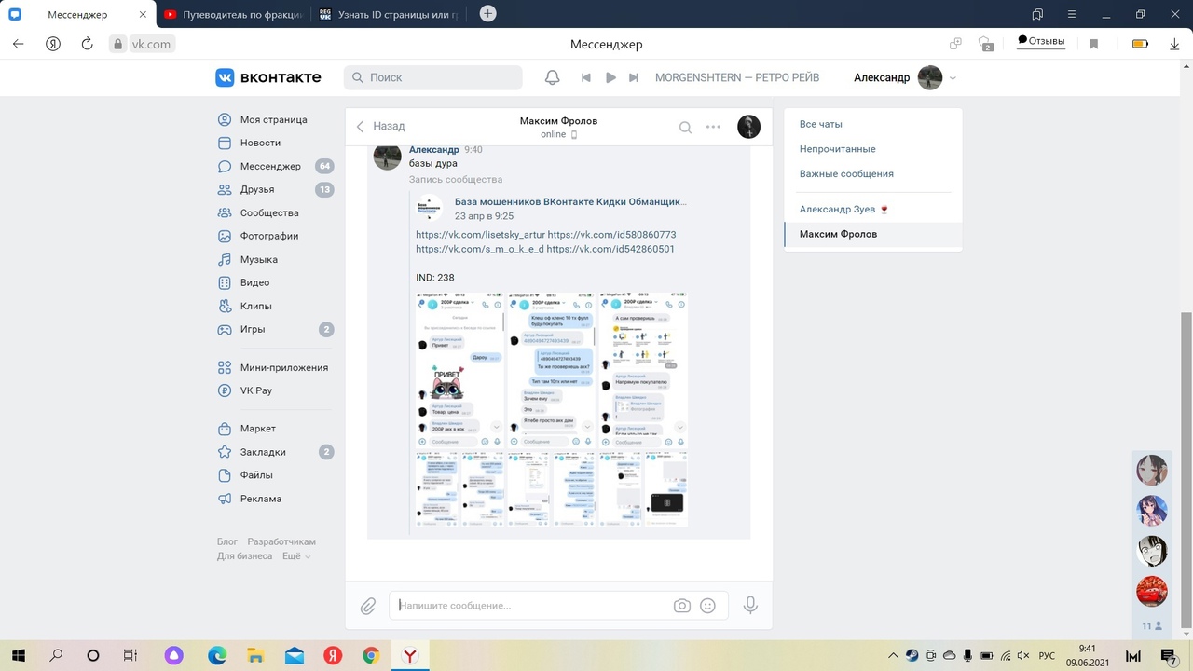The width and height of the screenshot is (1193, 671).
Task: Open the three-dots chat actions menu
Action: 713,128
